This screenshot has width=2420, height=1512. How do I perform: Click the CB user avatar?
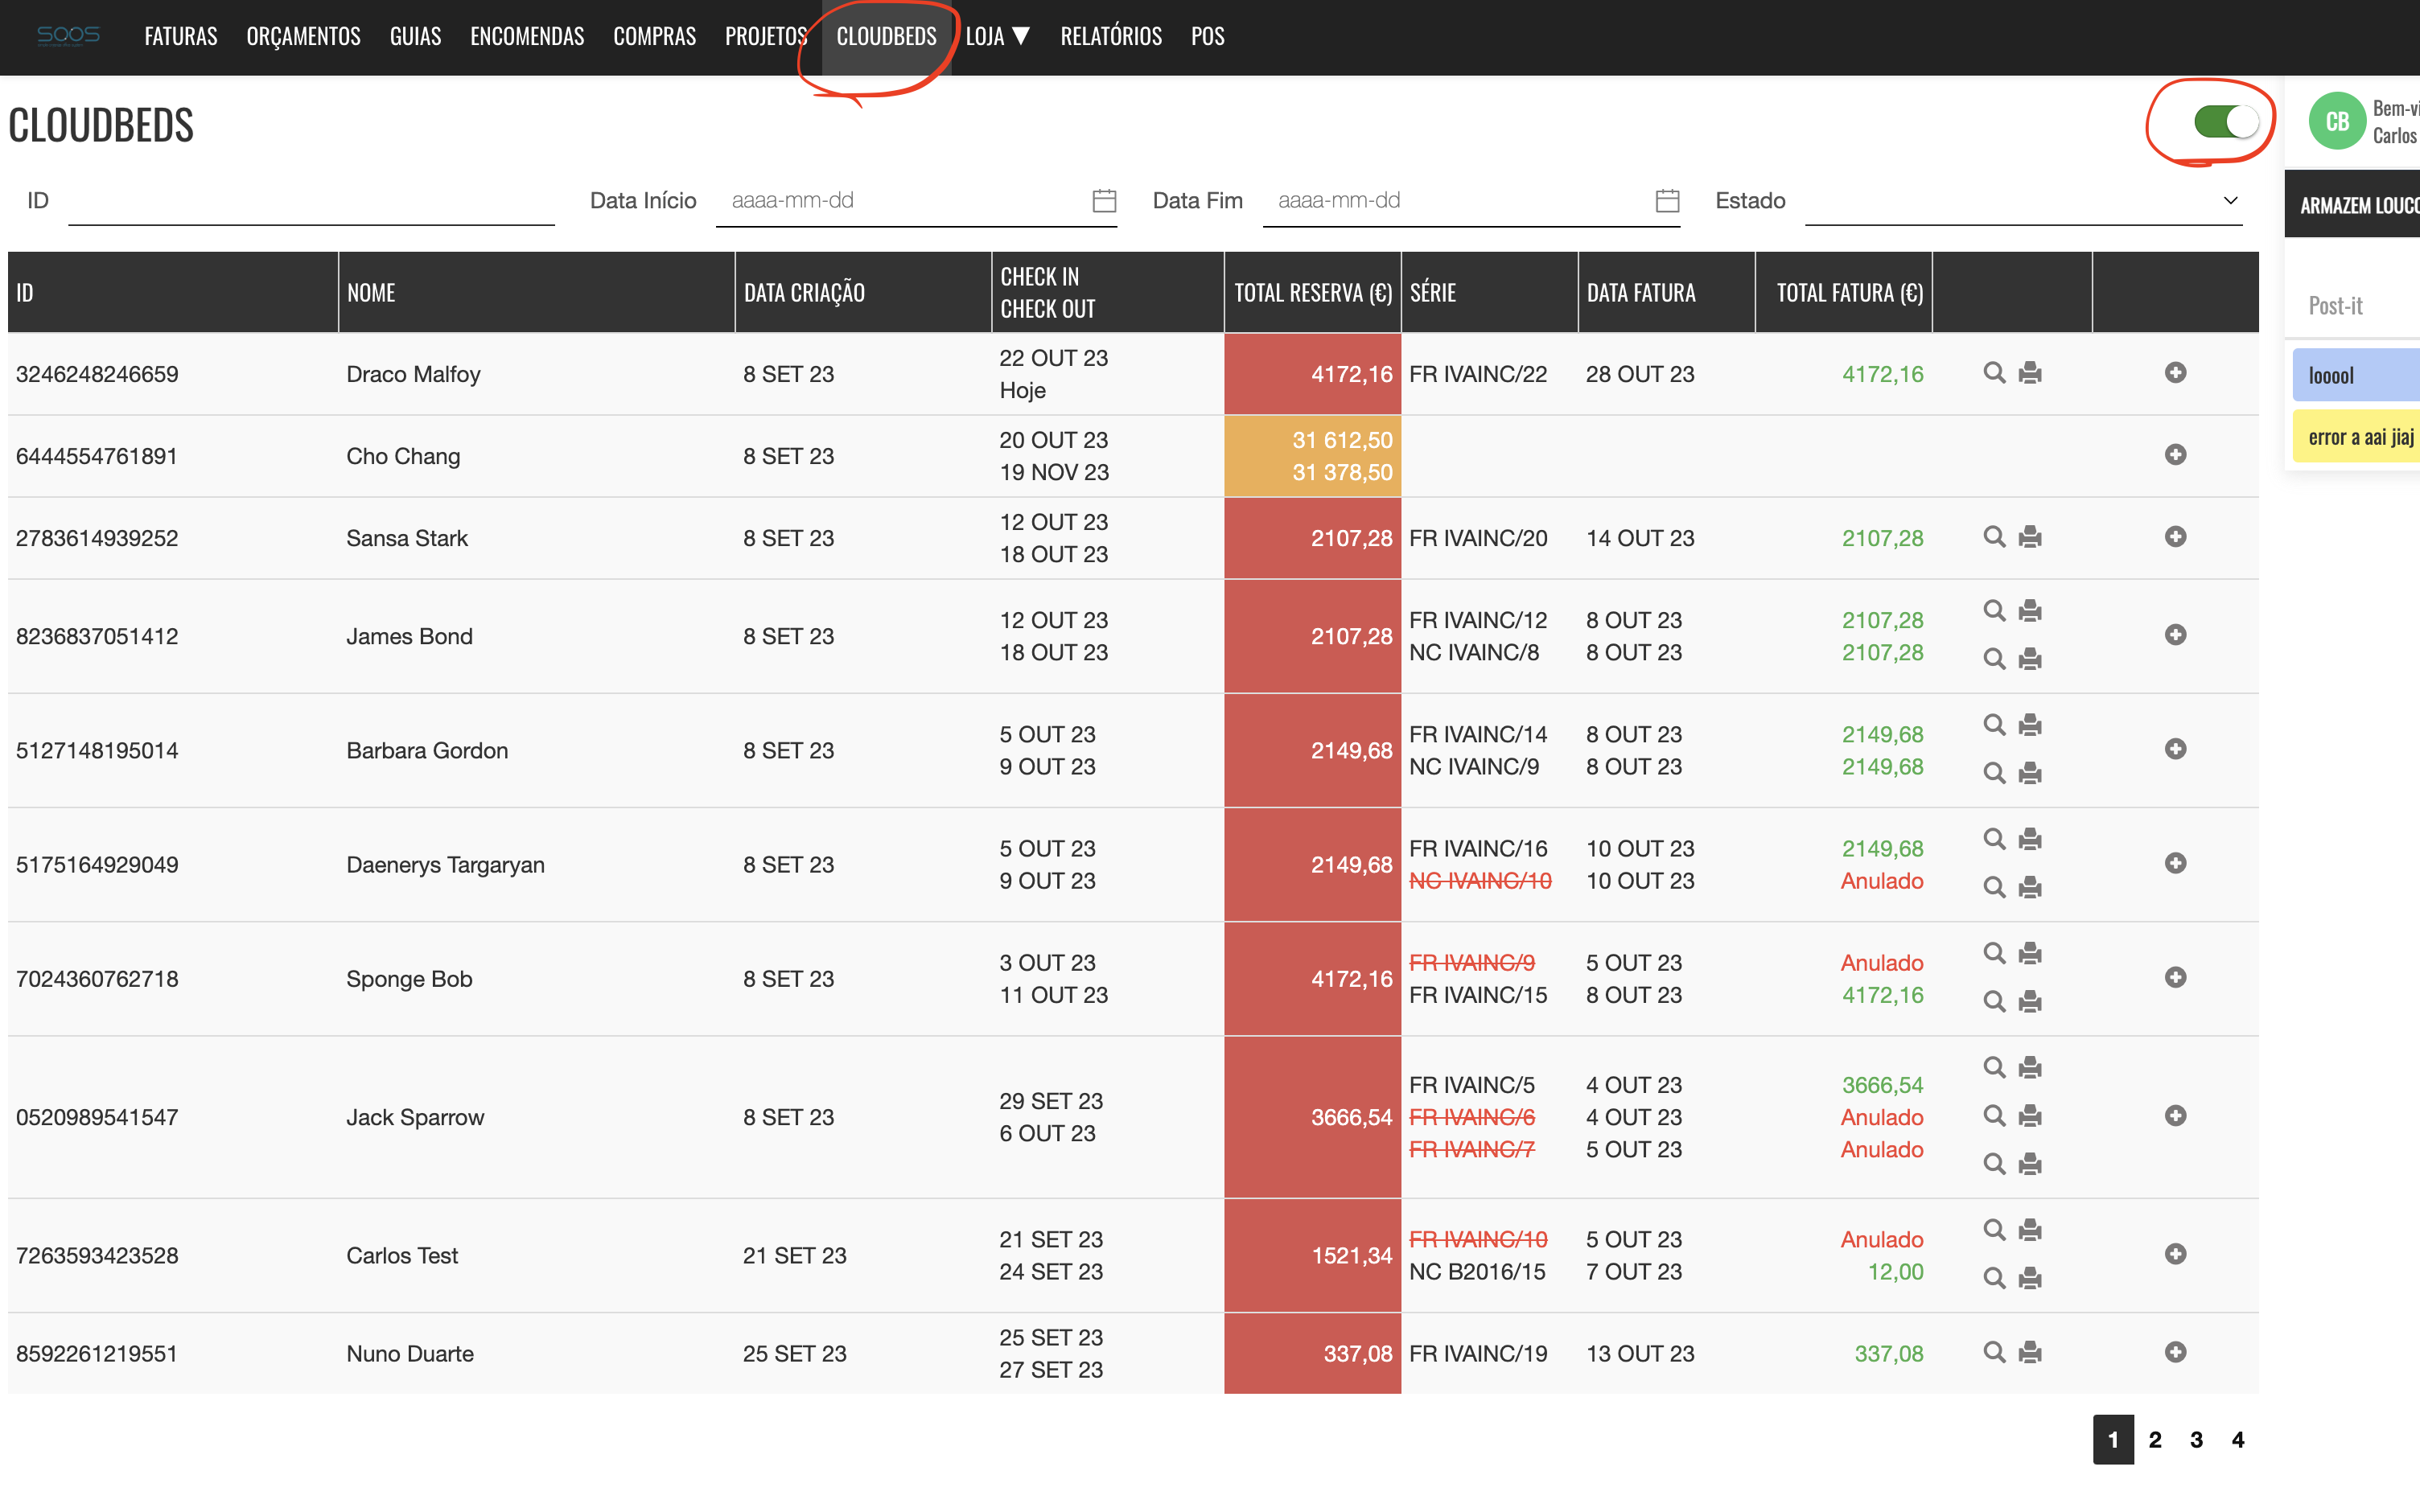(2336, 122)
